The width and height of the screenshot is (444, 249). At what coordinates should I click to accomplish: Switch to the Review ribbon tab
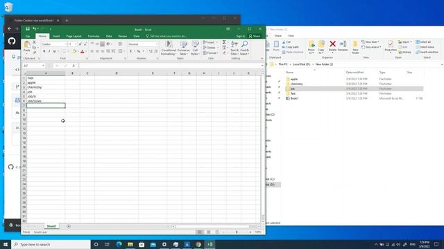pyautogui.click(x=122, y=36)
